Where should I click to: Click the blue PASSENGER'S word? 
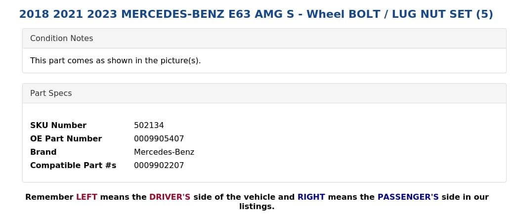click(x=408, y=197)
